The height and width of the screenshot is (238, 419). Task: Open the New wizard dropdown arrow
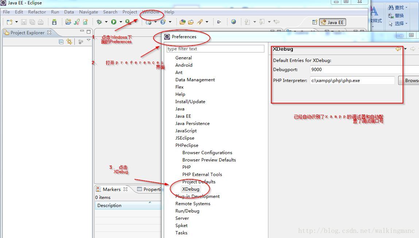point(16,22)
